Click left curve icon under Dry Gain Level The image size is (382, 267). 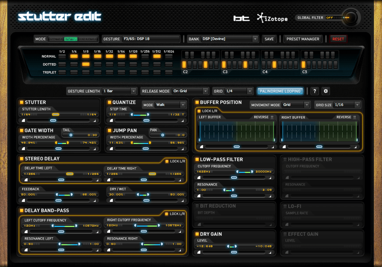tap(199, 252)
